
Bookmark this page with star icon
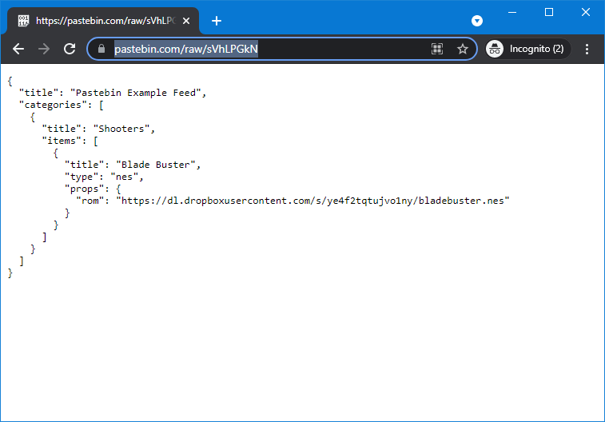coord(462,49)
